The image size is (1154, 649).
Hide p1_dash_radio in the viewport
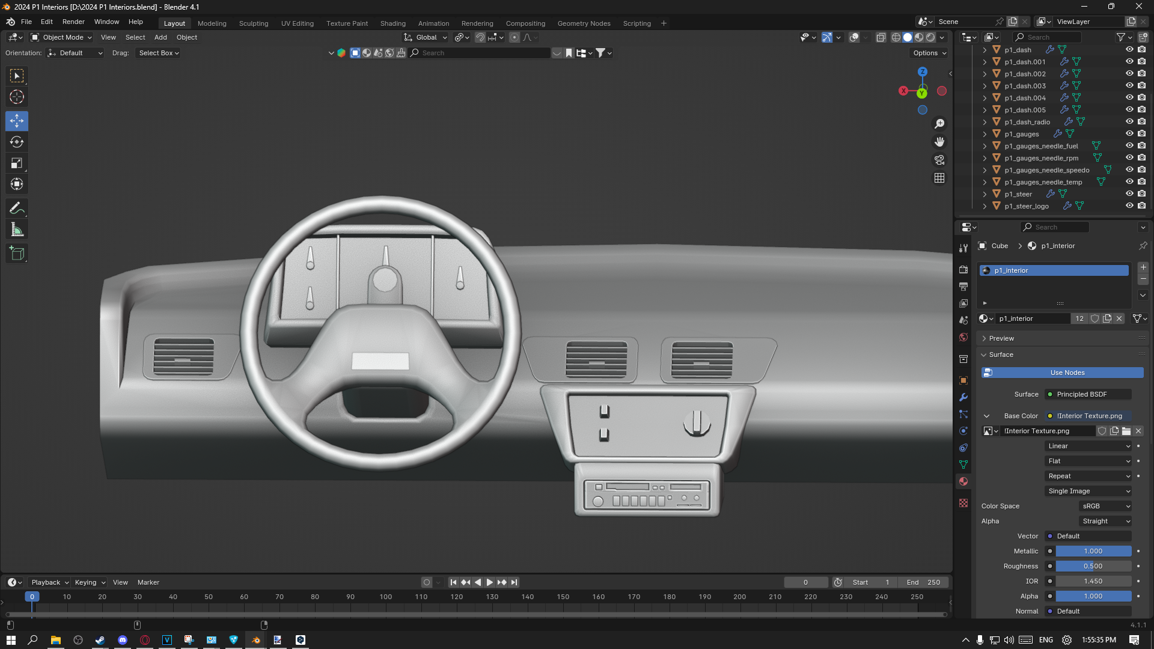pos(1129,122)
